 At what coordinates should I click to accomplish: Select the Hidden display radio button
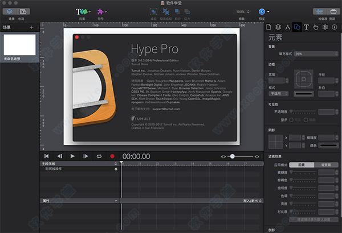306,120
